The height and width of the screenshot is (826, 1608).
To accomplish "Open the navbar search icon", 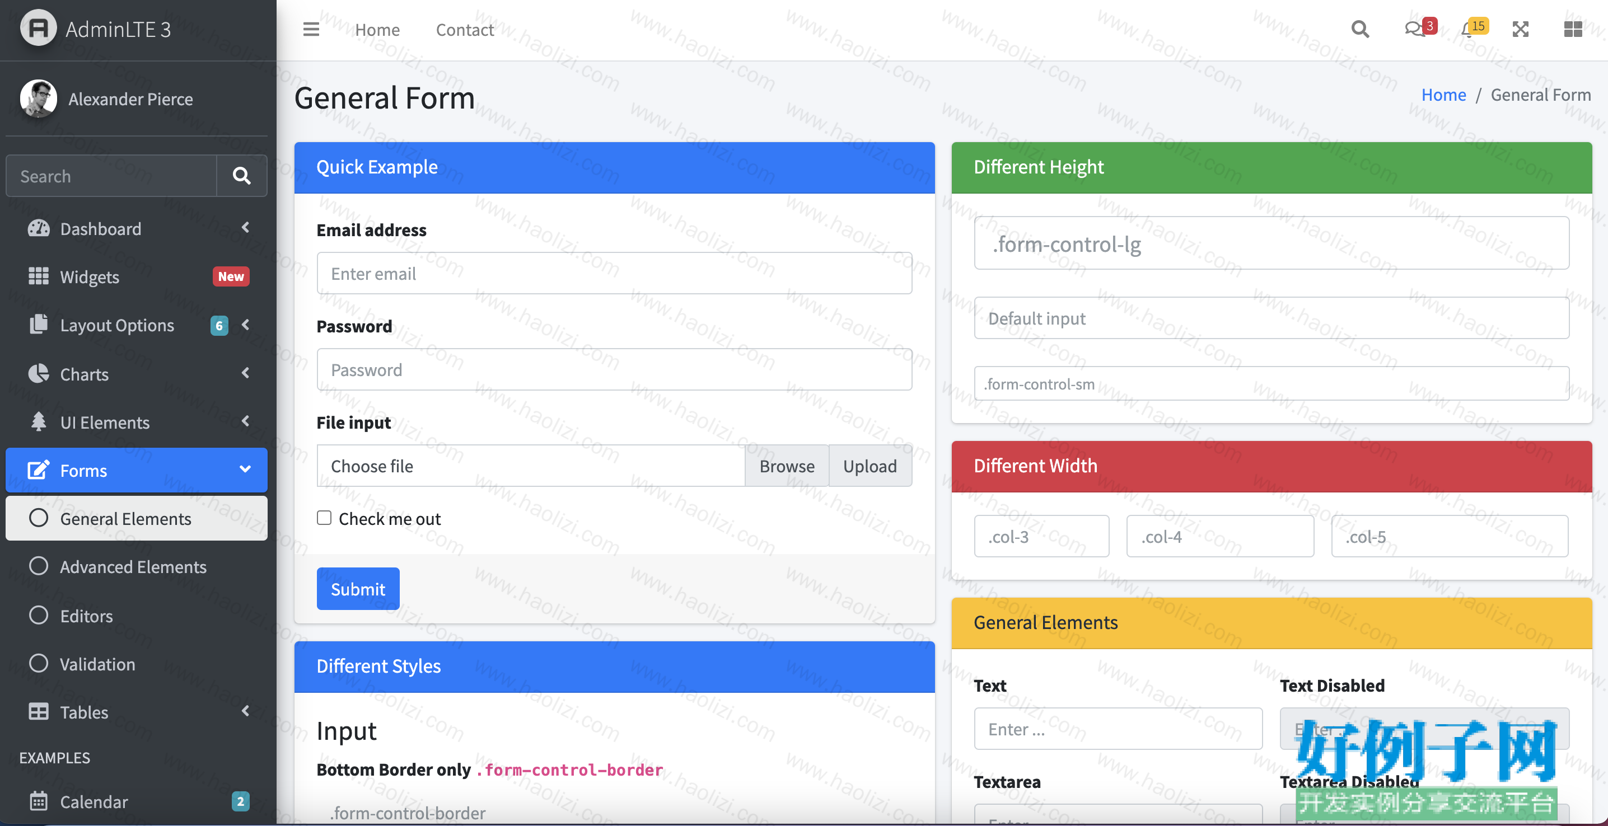I will (1359, 29).
